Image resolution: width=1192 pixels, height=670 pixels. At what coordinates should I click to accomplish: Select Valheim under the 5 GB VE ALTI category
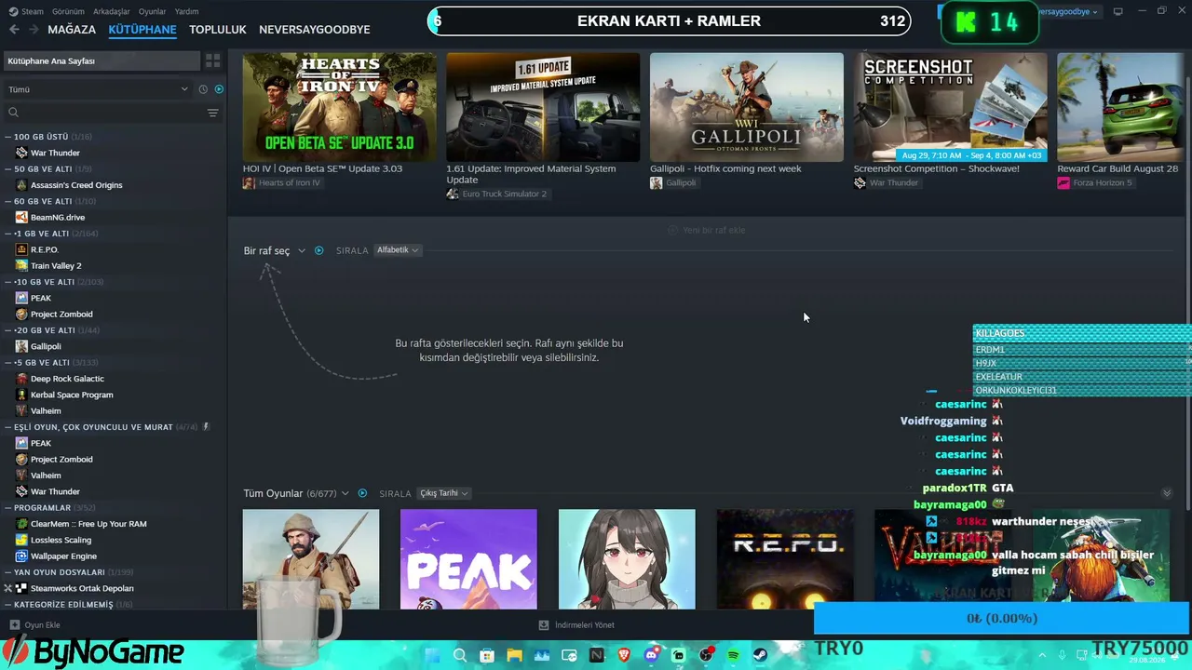point(46,411)
